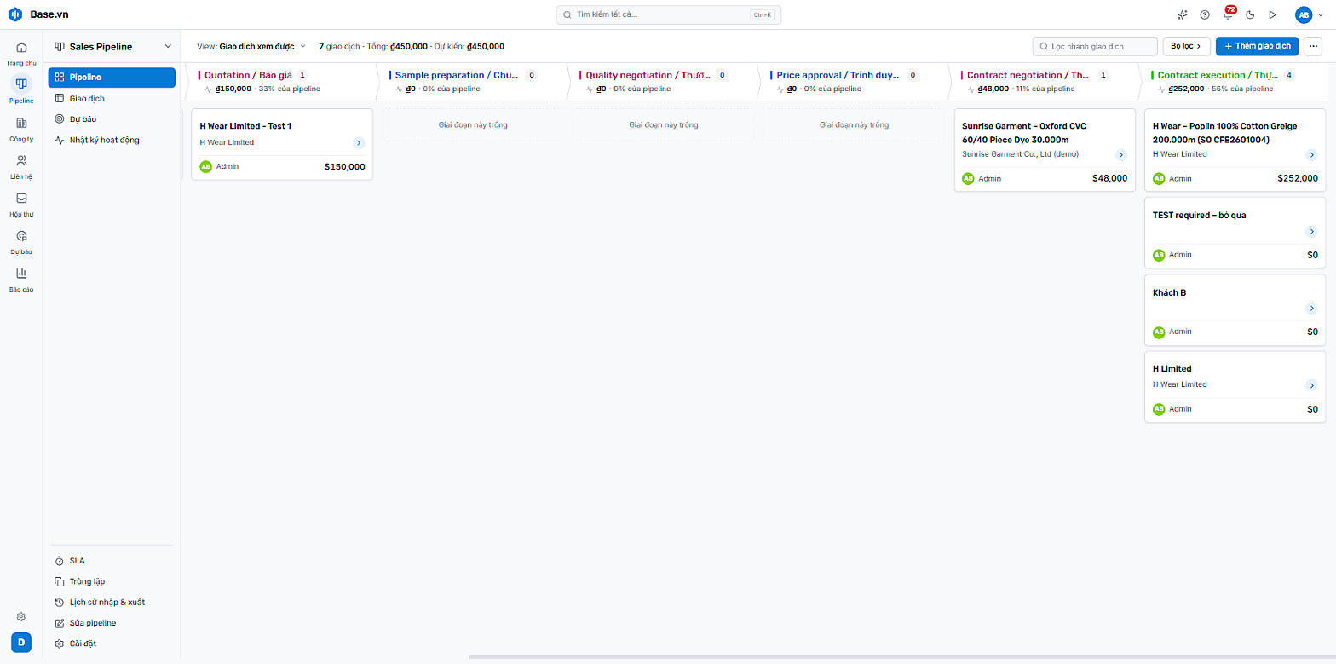Click the blue D workspace icon
Image resolution: width=1336 pixels, height=664 pixels.
coord(21,643)
